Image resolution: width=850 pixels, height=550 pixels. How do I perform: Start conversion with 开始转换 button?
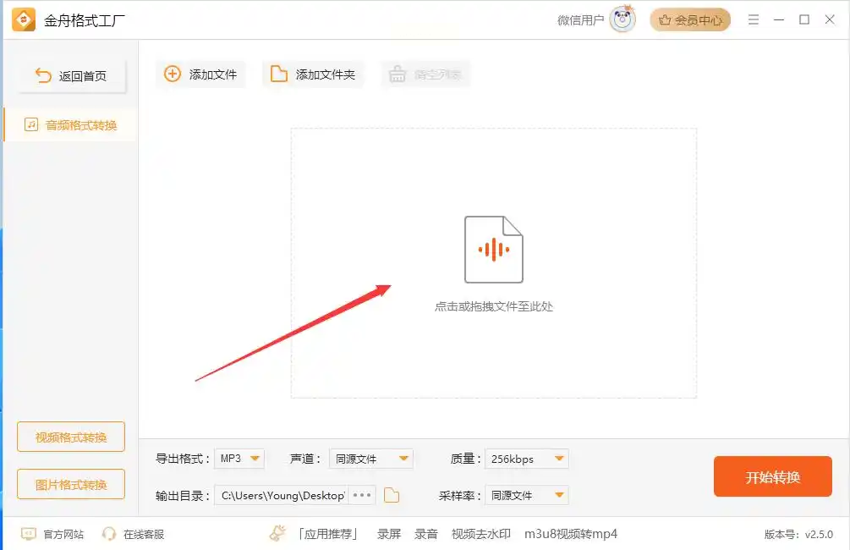coord(772,476)
